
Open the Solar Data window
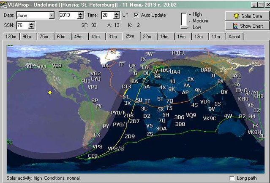(x=247, y=16)
